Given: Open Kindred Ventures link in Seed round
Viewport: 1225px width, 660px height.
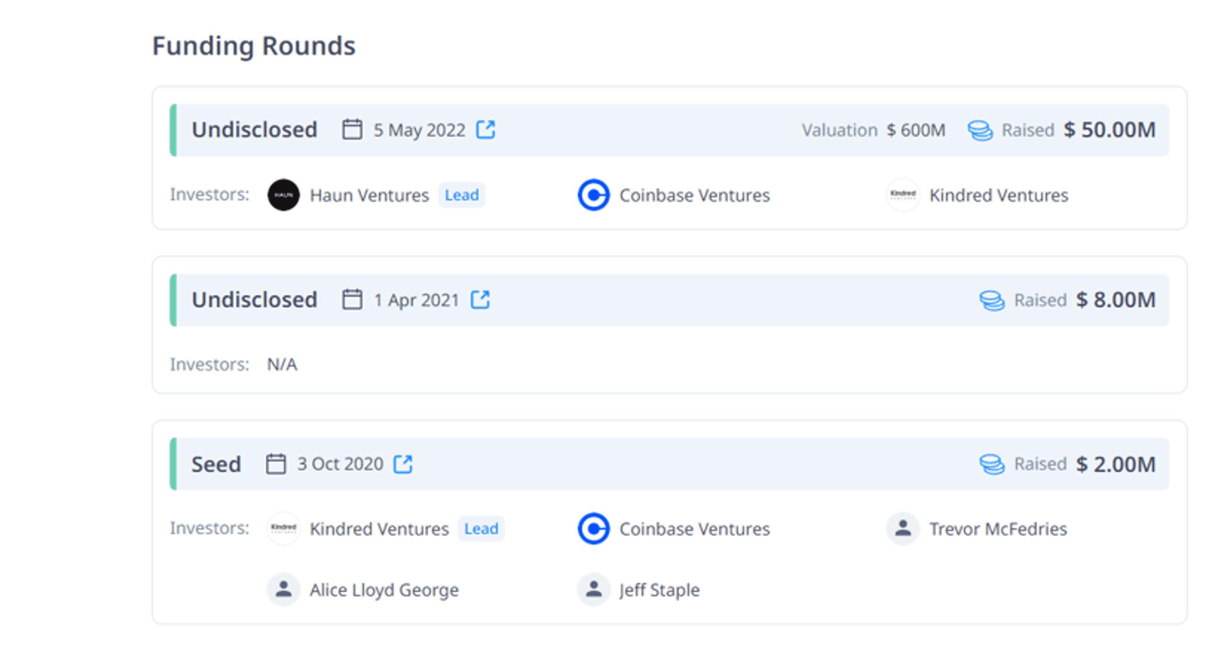Looking at the screenshot, I should coord(379,528).
